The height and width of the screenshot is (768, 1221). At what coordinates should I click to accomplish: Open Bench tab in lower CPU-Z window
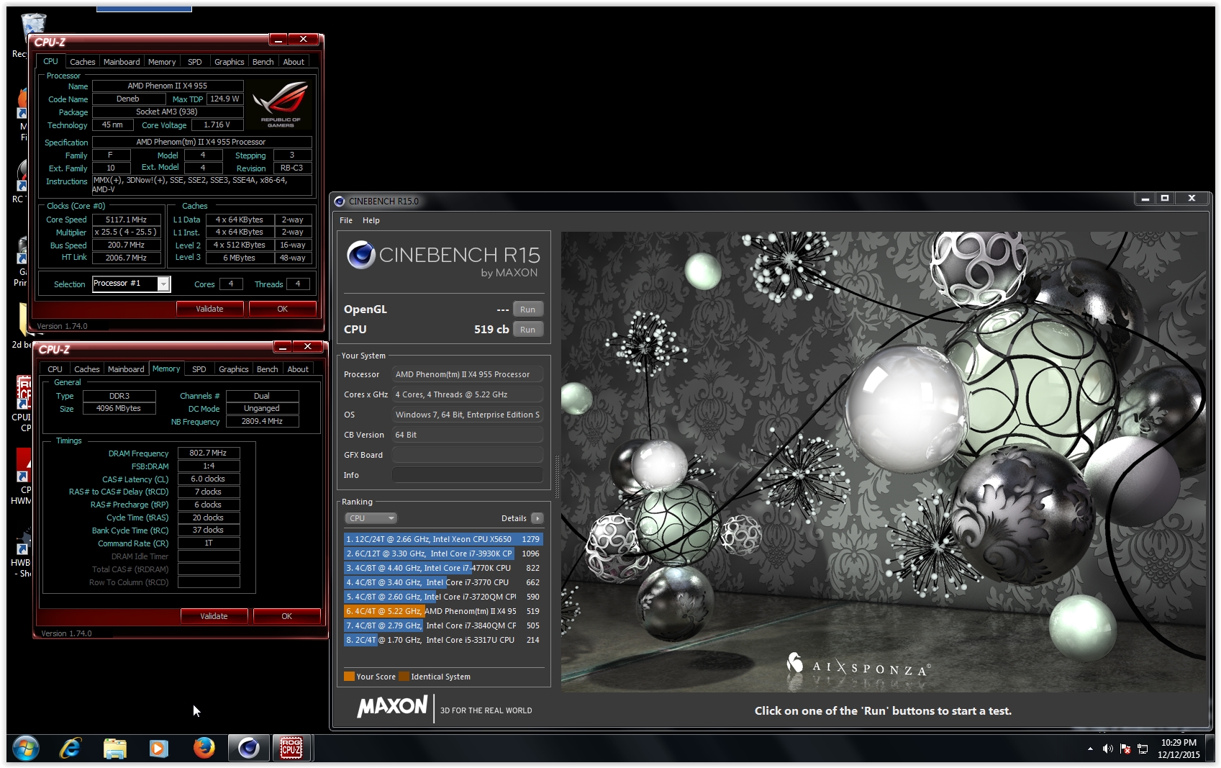point(268,369)
